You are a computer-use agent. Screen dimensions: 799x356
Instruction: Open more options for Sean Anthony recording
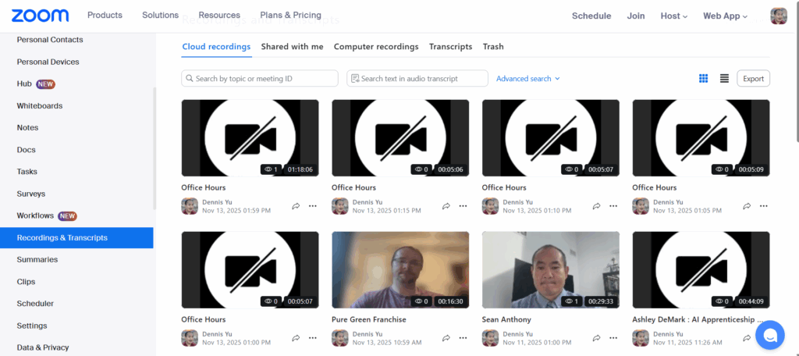(x=613, y=338)
